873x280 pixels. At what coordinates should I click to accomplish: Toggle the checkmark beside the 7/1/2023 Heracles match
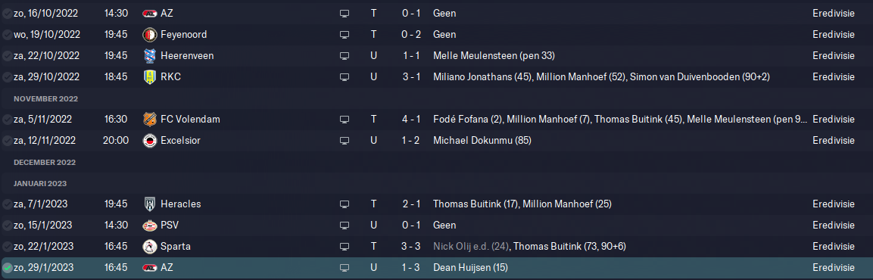pyautogui.click(x=8, y=204)
